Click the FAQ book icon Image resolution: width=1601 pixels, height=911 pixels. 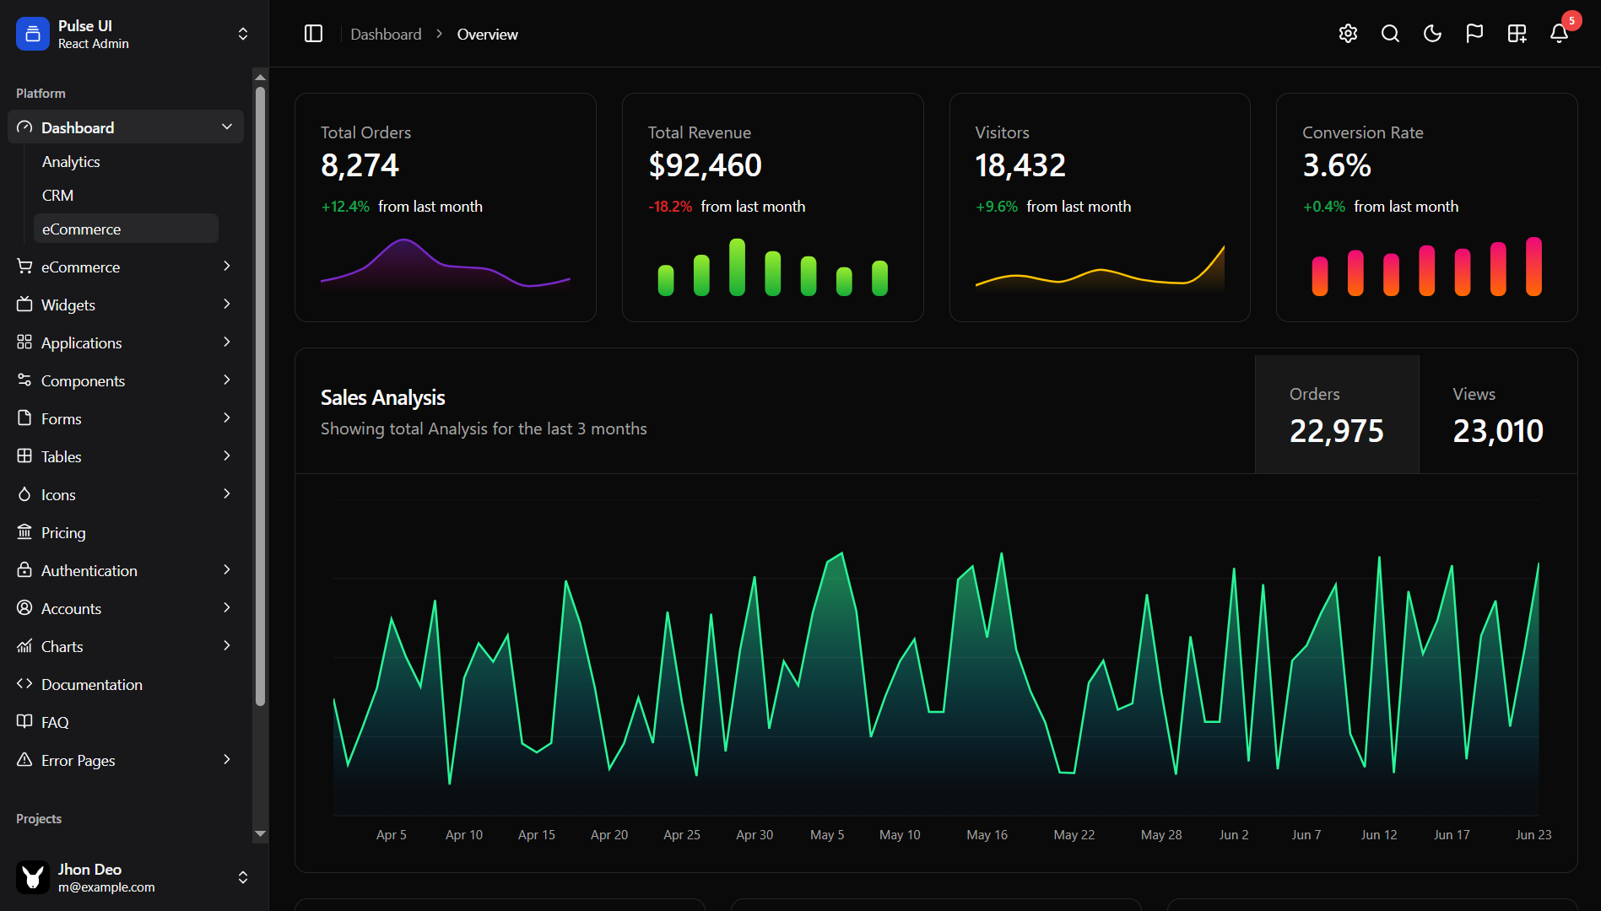point(24,722)
